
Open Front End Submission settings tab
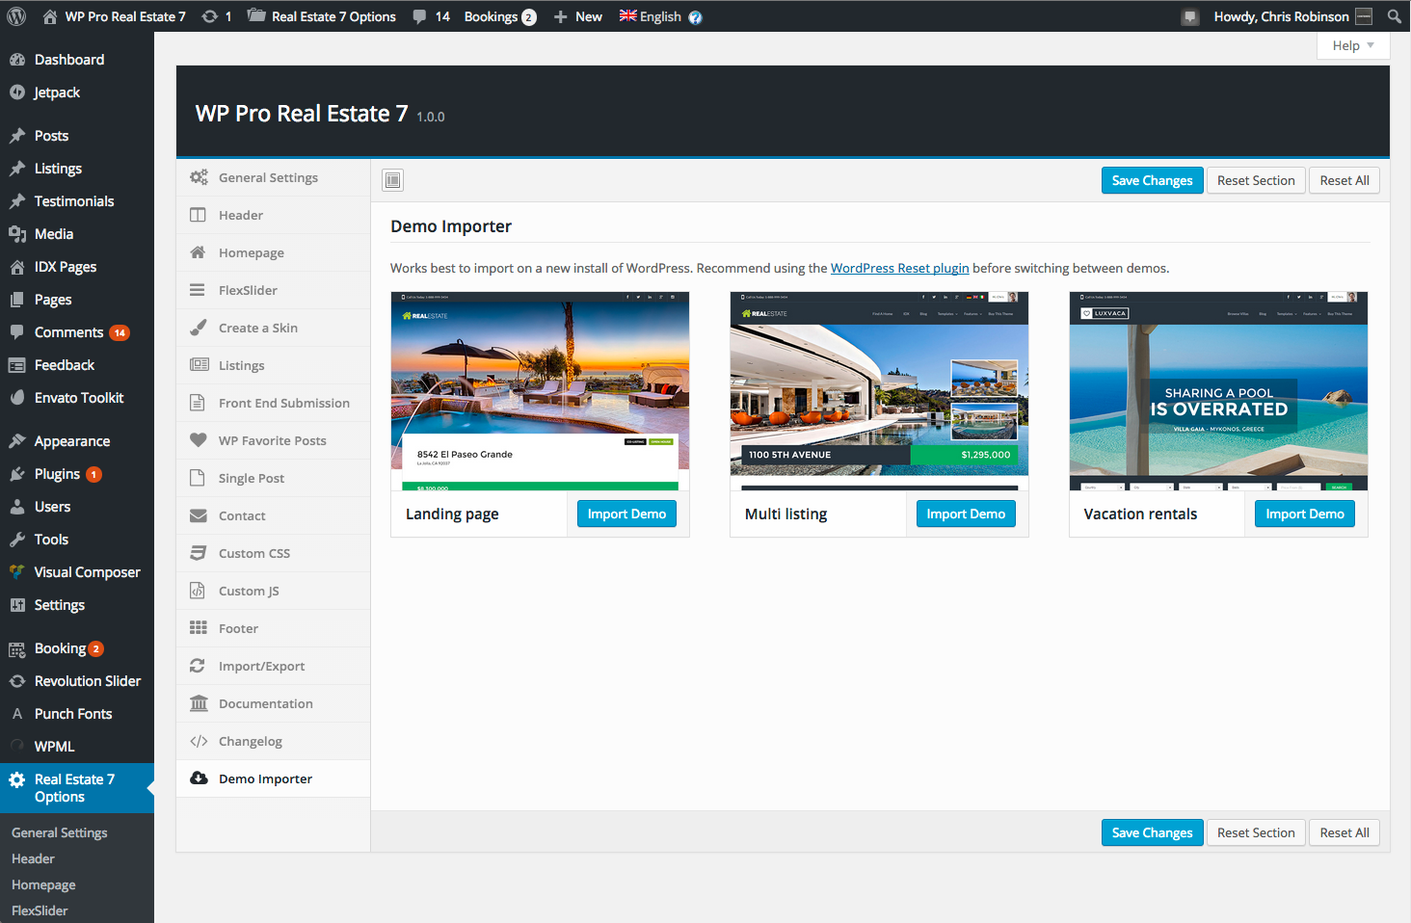click(274, 403)
